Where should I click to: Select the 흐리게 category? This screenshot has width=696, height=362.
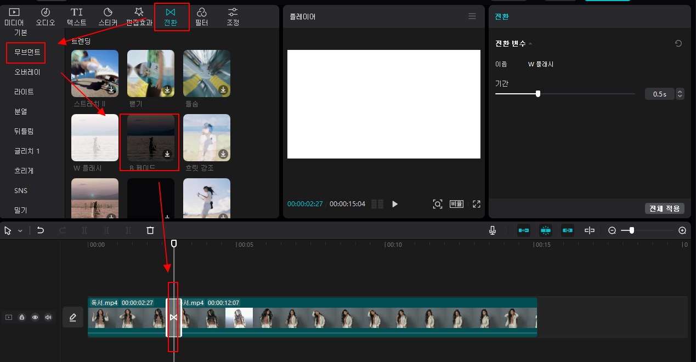pos(24,171)
